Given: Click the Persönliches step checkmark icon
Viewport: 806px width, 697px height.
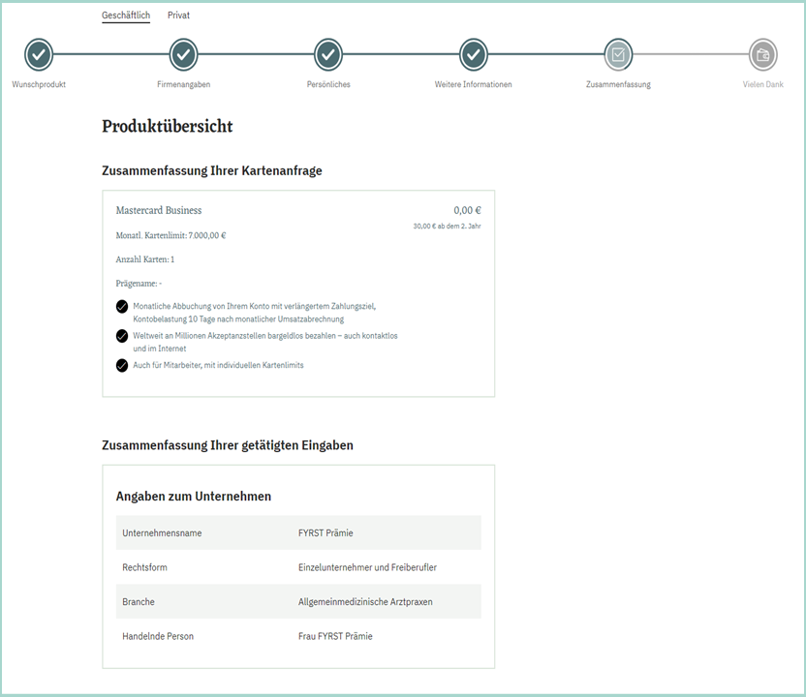Looking at the screenshot, I should point(328,55).
